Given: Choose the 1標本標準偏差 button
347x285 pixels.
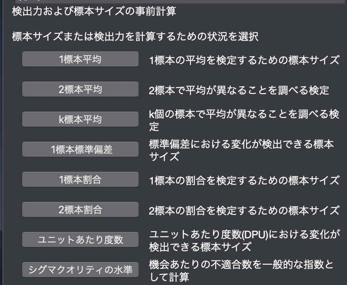Looking at the screenshot, I should click(x=80, y=150).
